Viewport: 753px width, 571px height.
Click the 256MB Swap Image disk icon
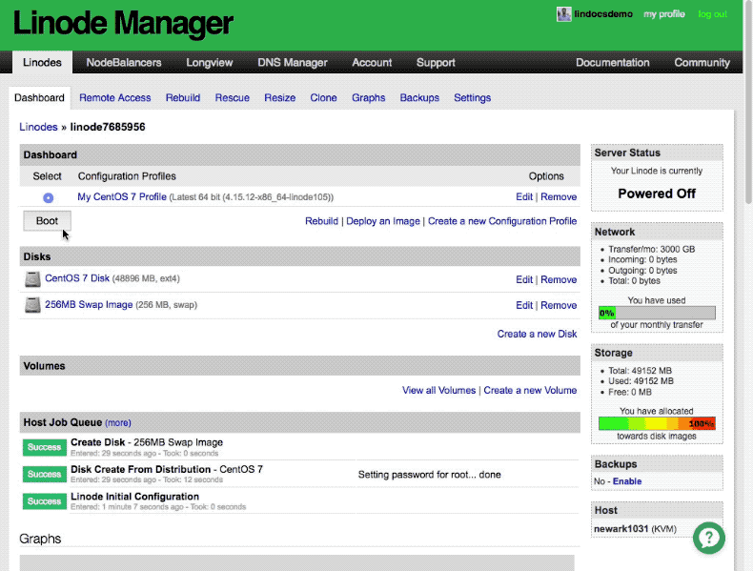[31, 305]
